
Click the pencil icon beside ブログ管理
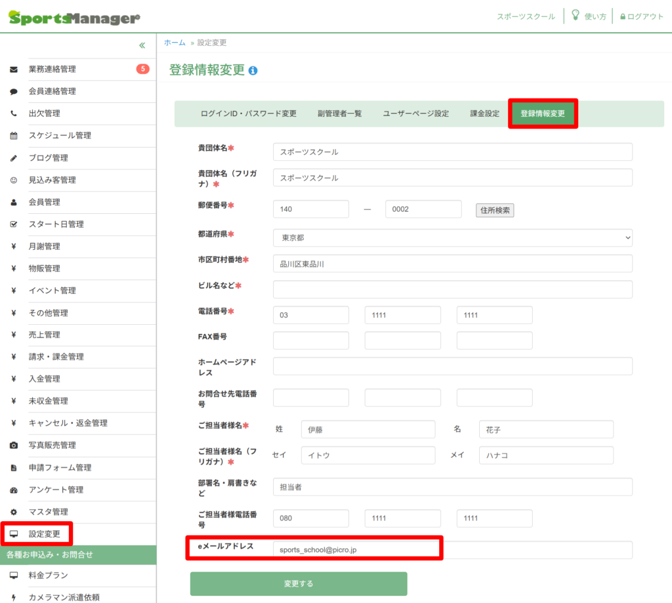(14, 158)
